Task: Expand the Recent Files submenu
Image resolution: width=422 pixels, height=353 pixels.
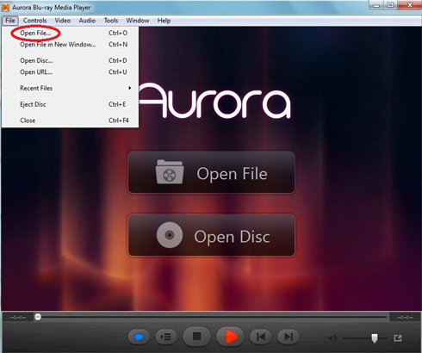Action: 76,88
